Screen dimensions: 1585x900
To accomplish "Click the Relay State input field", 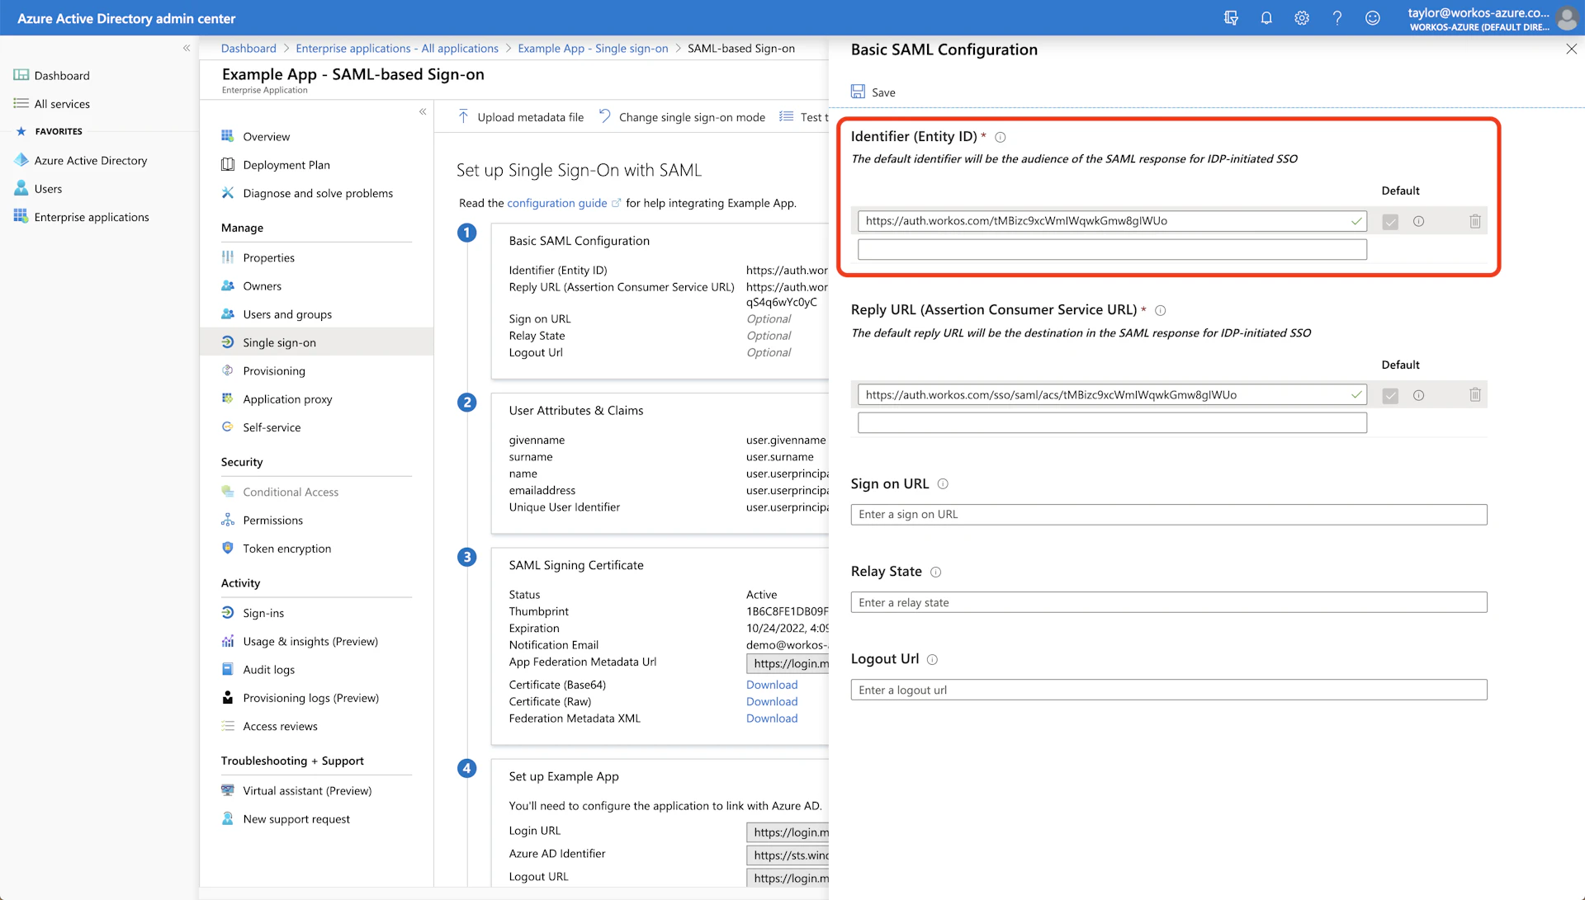I will point(1169,602).
